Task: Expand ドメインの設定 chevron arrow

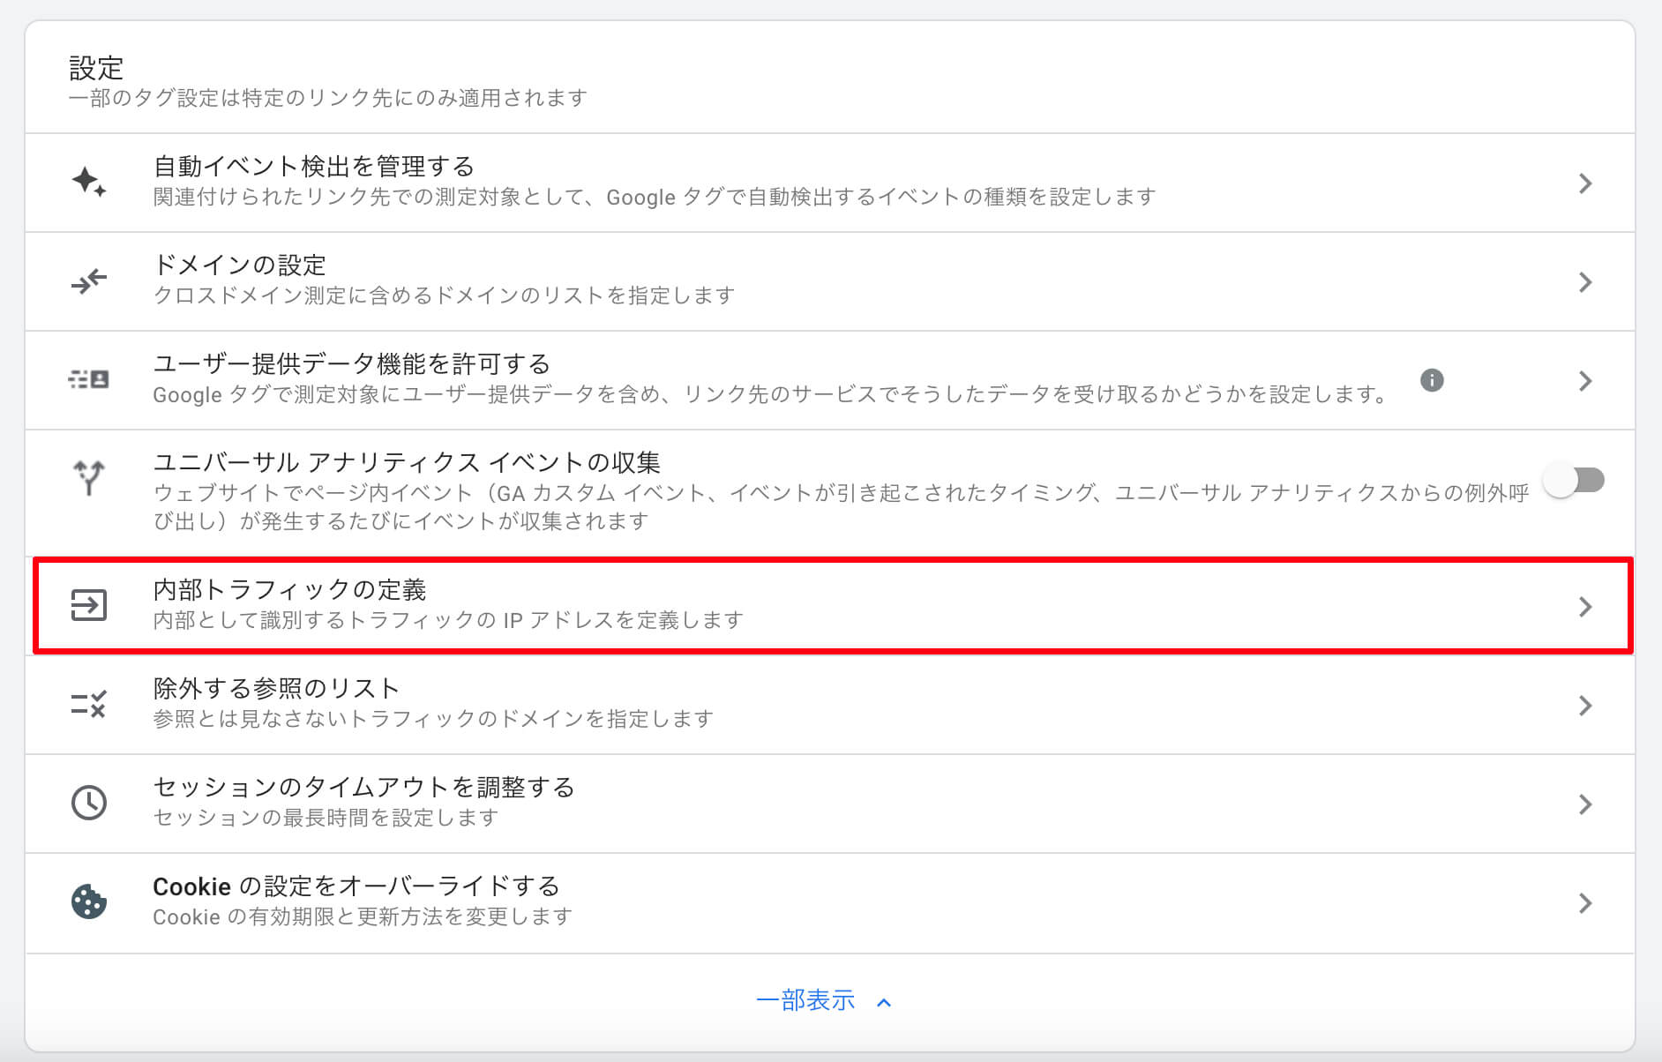Action: [1585, 282]
